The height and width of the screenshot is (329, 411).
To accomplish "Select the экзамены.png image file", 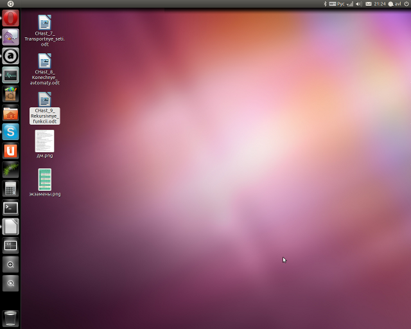I will point(44,180).
